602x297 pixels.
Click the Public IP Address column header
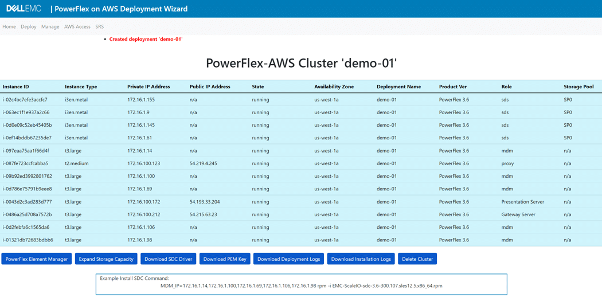click(210, 87)
